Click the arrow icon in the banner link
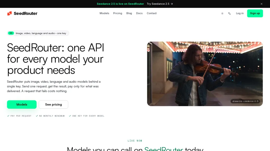The image size is (270, 151). [x=172, y=4]
